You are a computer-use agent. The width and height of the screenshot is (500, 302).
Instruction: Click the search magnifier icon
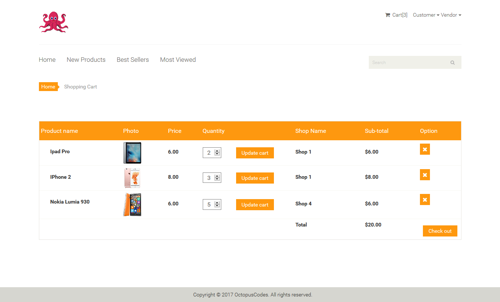pyautogui.click(x=452, y=62)
